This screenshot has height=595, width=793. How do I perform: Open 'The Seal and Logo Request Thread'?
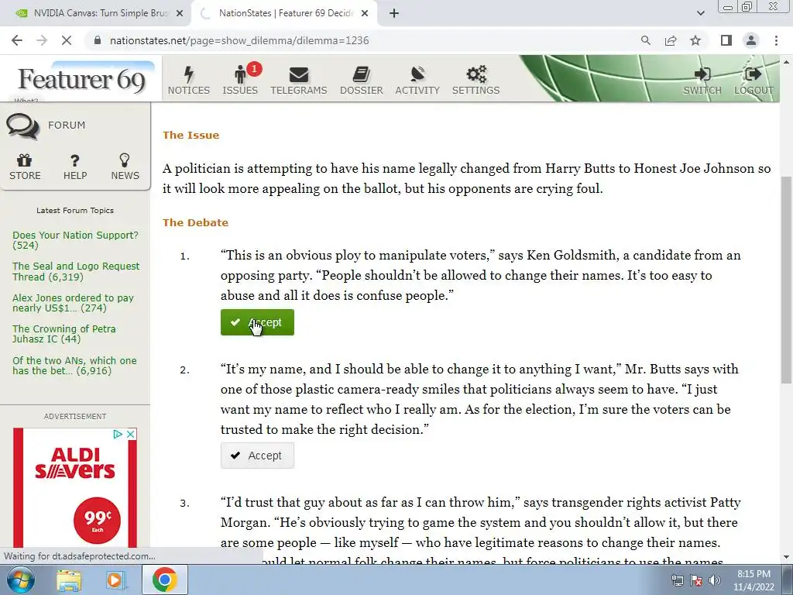point(76,272)
